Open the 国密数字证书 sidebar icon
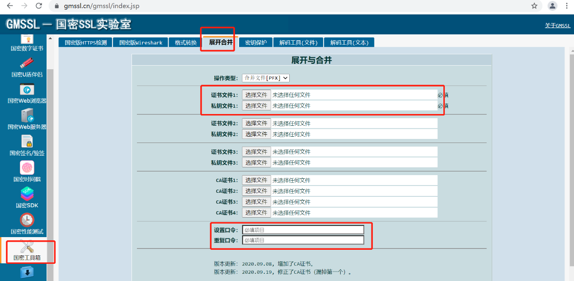This screenshot has height=281, width=574. coord(27,41)
